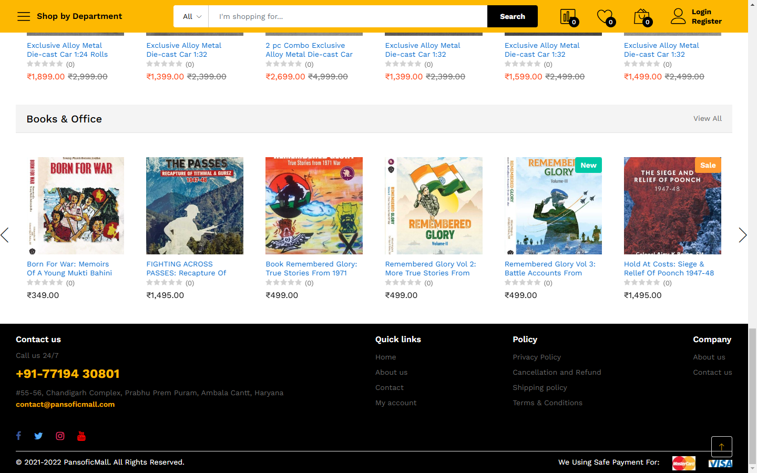Screen dimensions: 757x473
Task: Go to My account quick link
Action: pos(395,403)
